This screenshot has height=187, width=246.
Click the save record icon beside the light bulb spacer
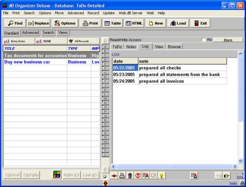(194, 176)
